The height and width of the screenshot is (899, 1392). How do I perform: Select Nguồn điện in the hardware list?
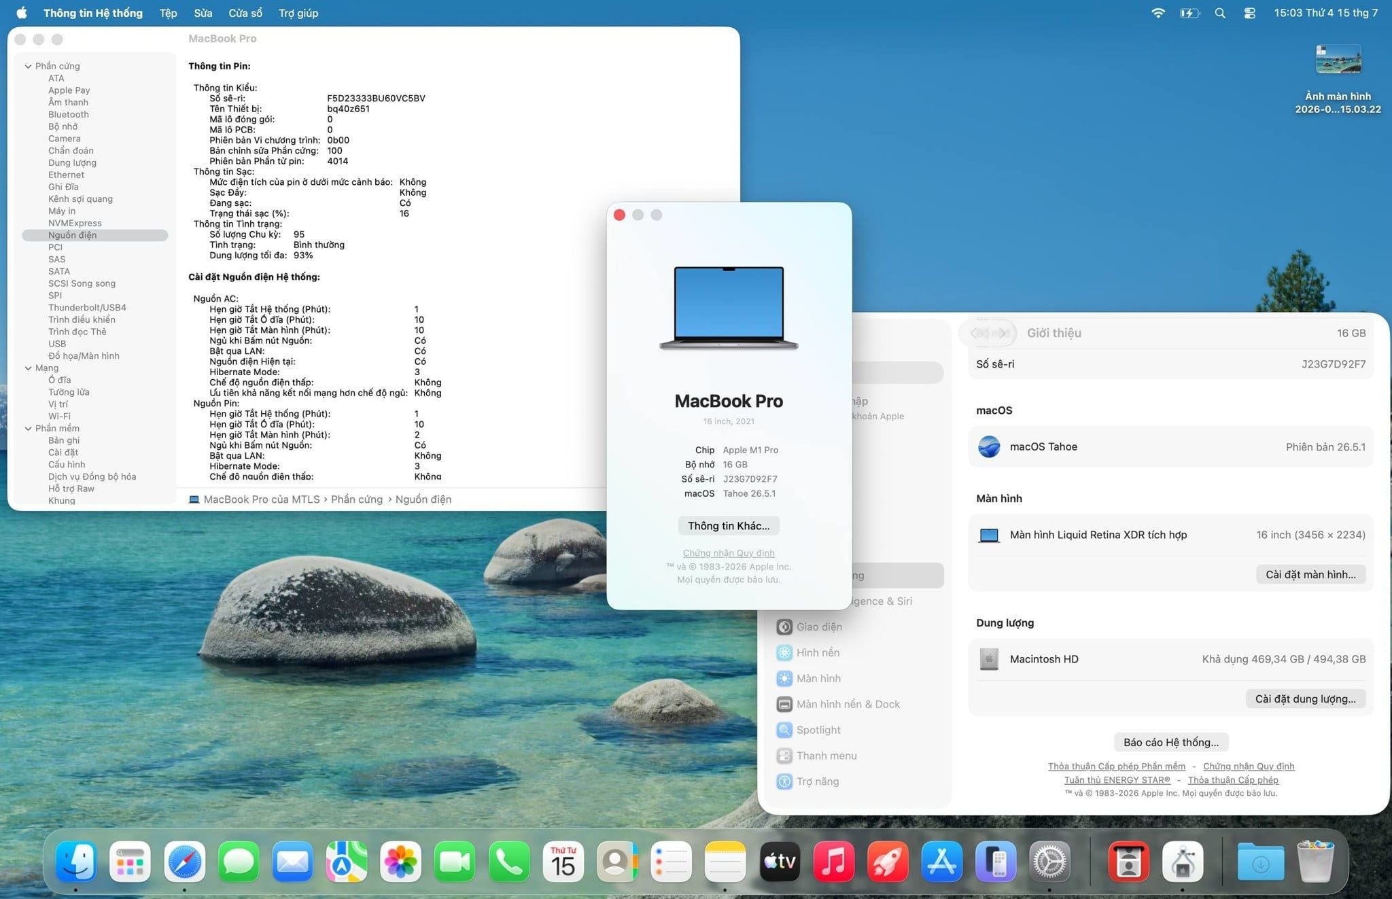tap(95, 235)
